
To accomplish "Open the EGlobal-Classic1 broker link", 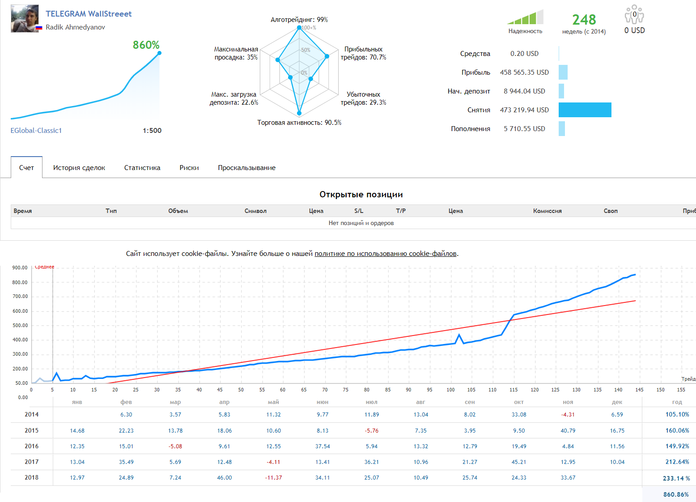I will pyautogui.click(x=36, y=131).
